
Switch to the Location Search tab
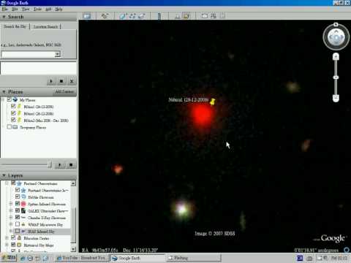click(x=45, y=26)
